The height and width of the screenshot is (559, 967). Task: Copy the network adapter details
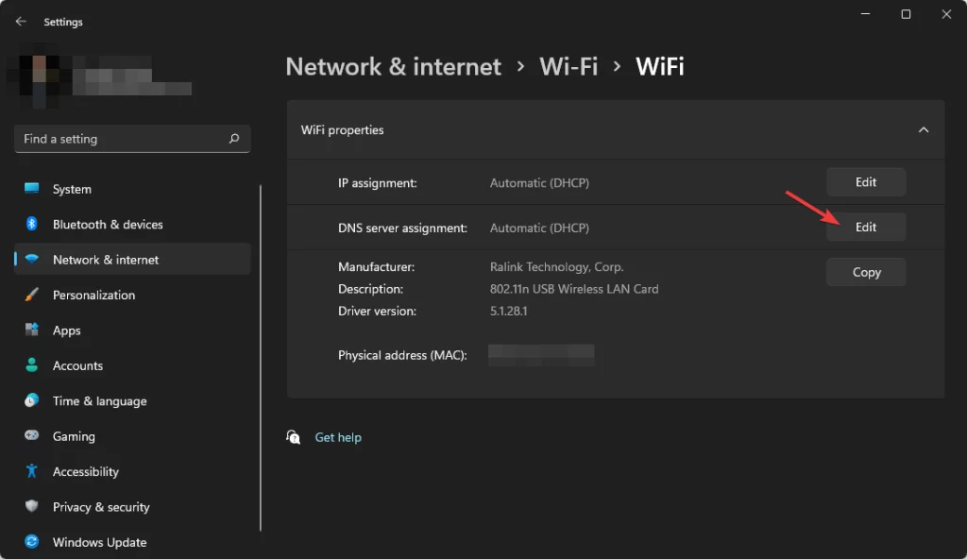pos(865,272)
